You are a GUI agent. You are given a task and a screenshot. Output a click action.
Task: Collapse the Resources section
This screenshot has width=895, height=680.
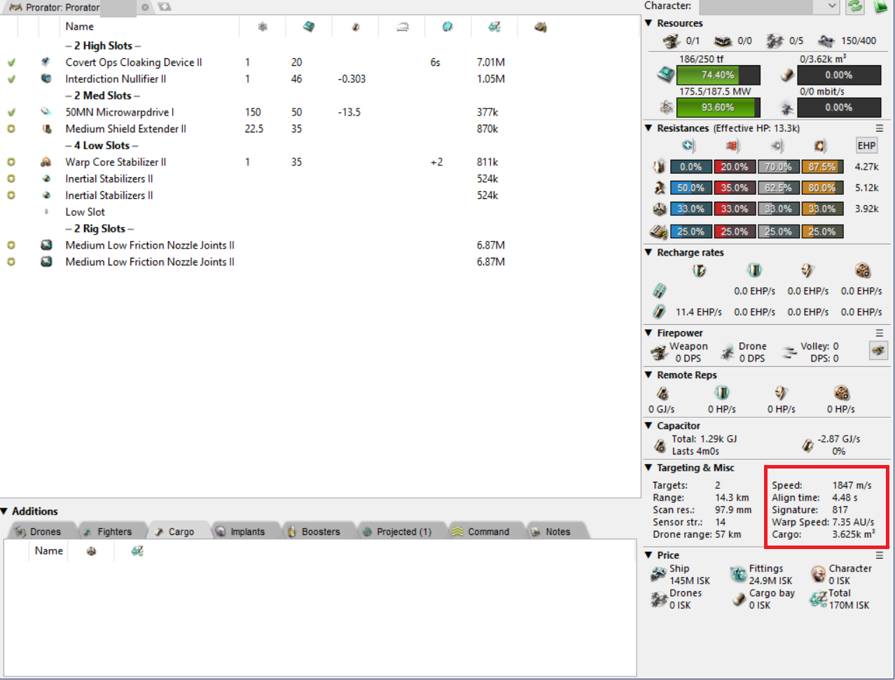point(648,23)
